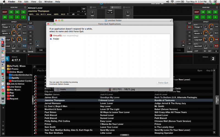This screenshot has height=137, width=220.
Task: Click Spotify folder icon in tree
Action: coord(10,78)
